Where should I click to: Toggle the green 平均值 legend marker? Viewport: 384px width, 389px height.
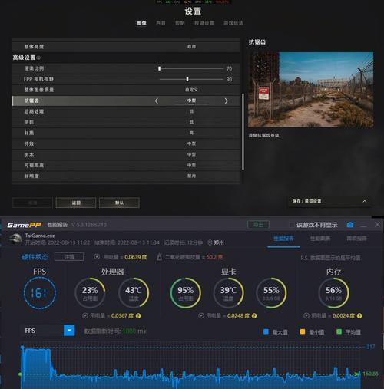click(339, 331)
